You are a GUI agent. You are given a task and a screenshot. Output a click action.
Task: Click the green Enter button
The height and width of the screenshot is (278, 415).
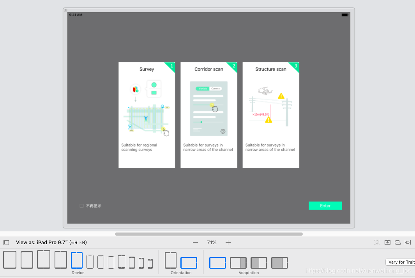click(x=325, y=206)
